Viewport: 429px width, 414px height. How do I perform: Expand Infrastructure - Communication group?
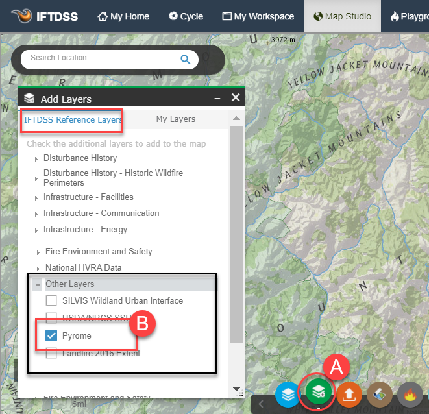coord(36,214)
